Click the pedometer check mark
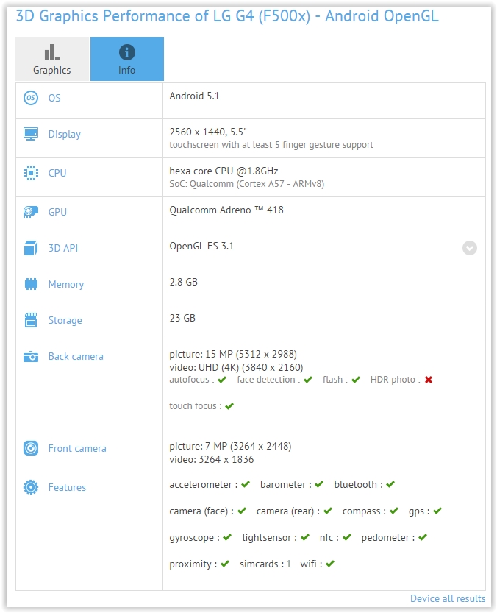This screenshot has height=613, width=497. click(423, 537)
